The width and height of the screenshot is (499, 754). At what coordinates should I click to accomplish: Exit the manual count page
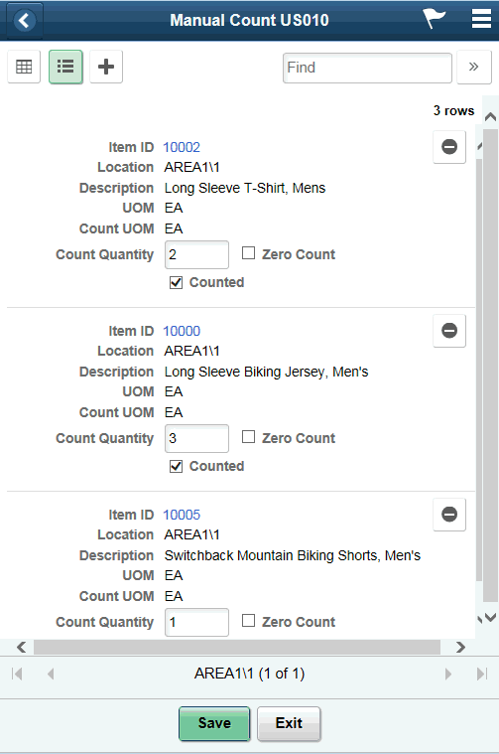coord(289,723)
